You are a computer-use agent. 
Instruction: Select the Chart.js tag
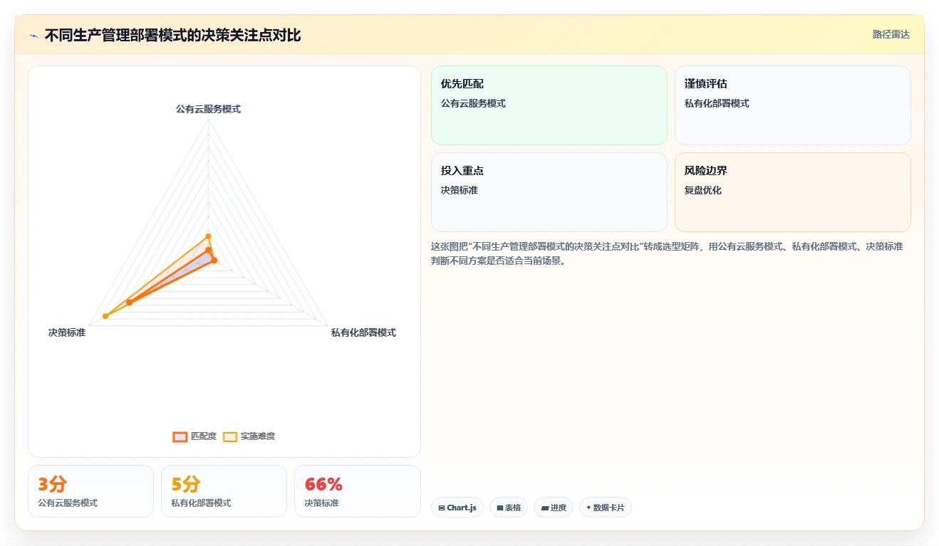tap(457, 508)
